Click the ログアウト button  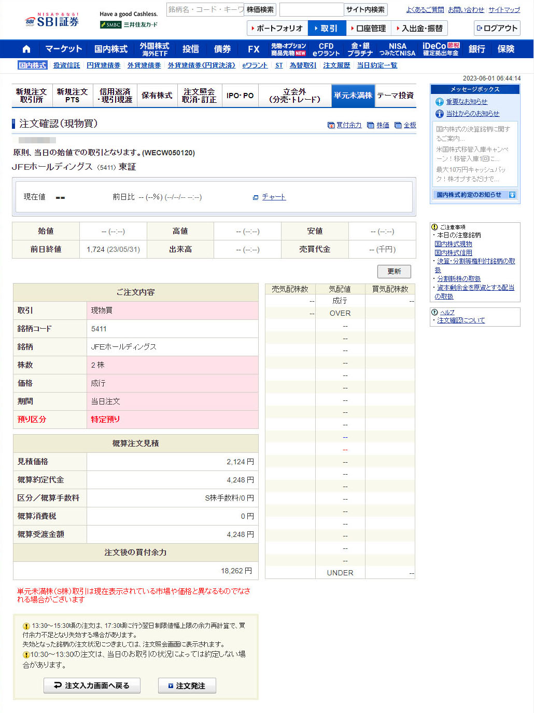(x=497, y=28)
